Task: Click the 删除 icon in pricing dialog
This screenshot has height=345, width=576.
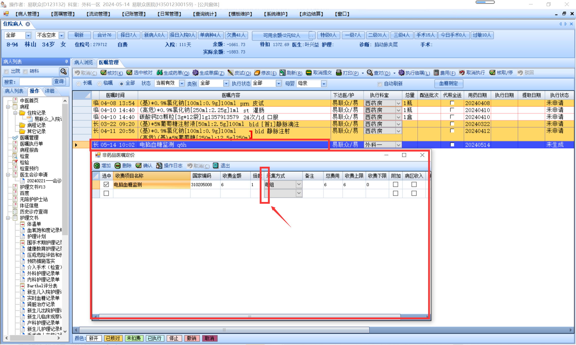Action: click(x=118, y=166)
